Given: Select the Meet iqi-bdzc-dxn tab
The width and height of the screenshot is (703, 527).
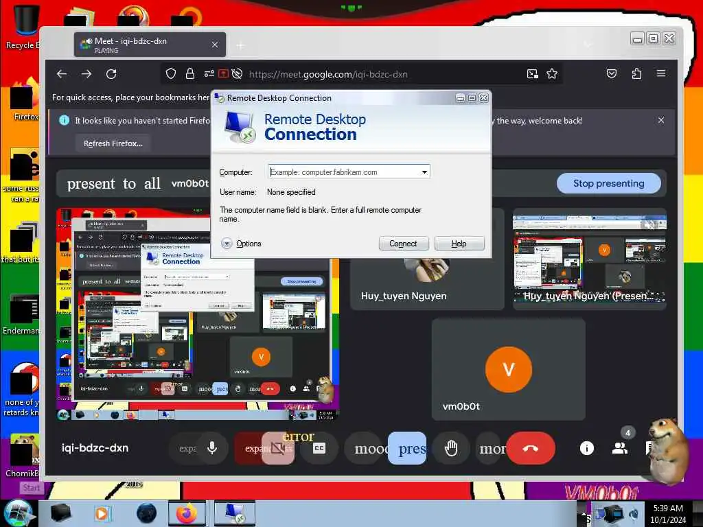Looking at the screenshot, I should tap(150, 45).
